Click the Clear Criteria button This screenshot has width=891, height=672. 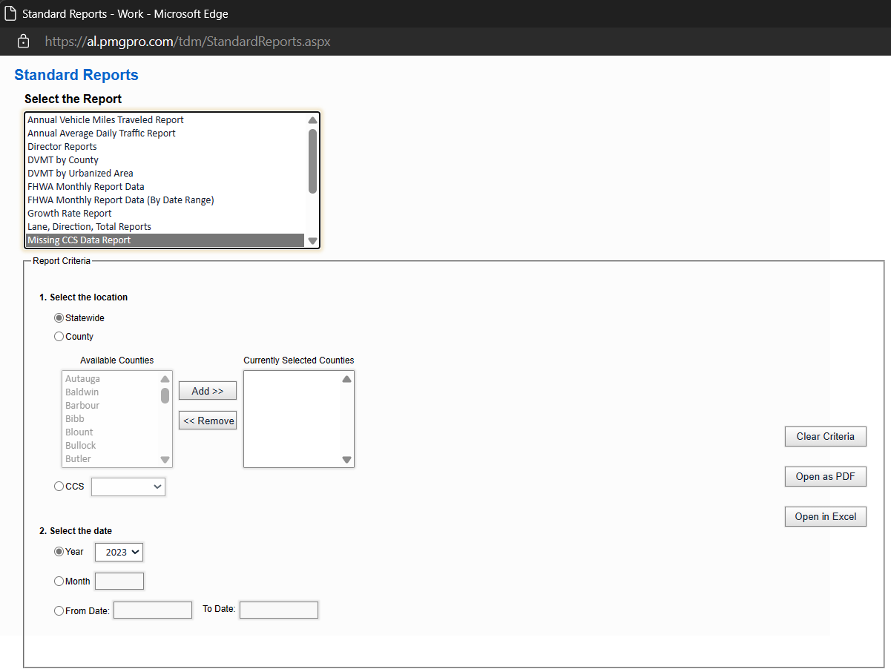tap(826, 436)
